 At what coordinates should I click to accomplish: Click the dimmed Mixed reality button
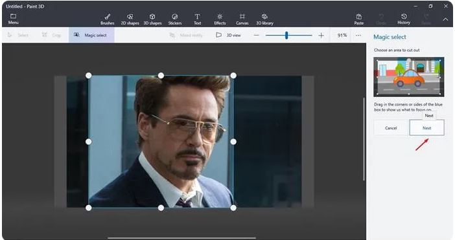click(186, 35)
